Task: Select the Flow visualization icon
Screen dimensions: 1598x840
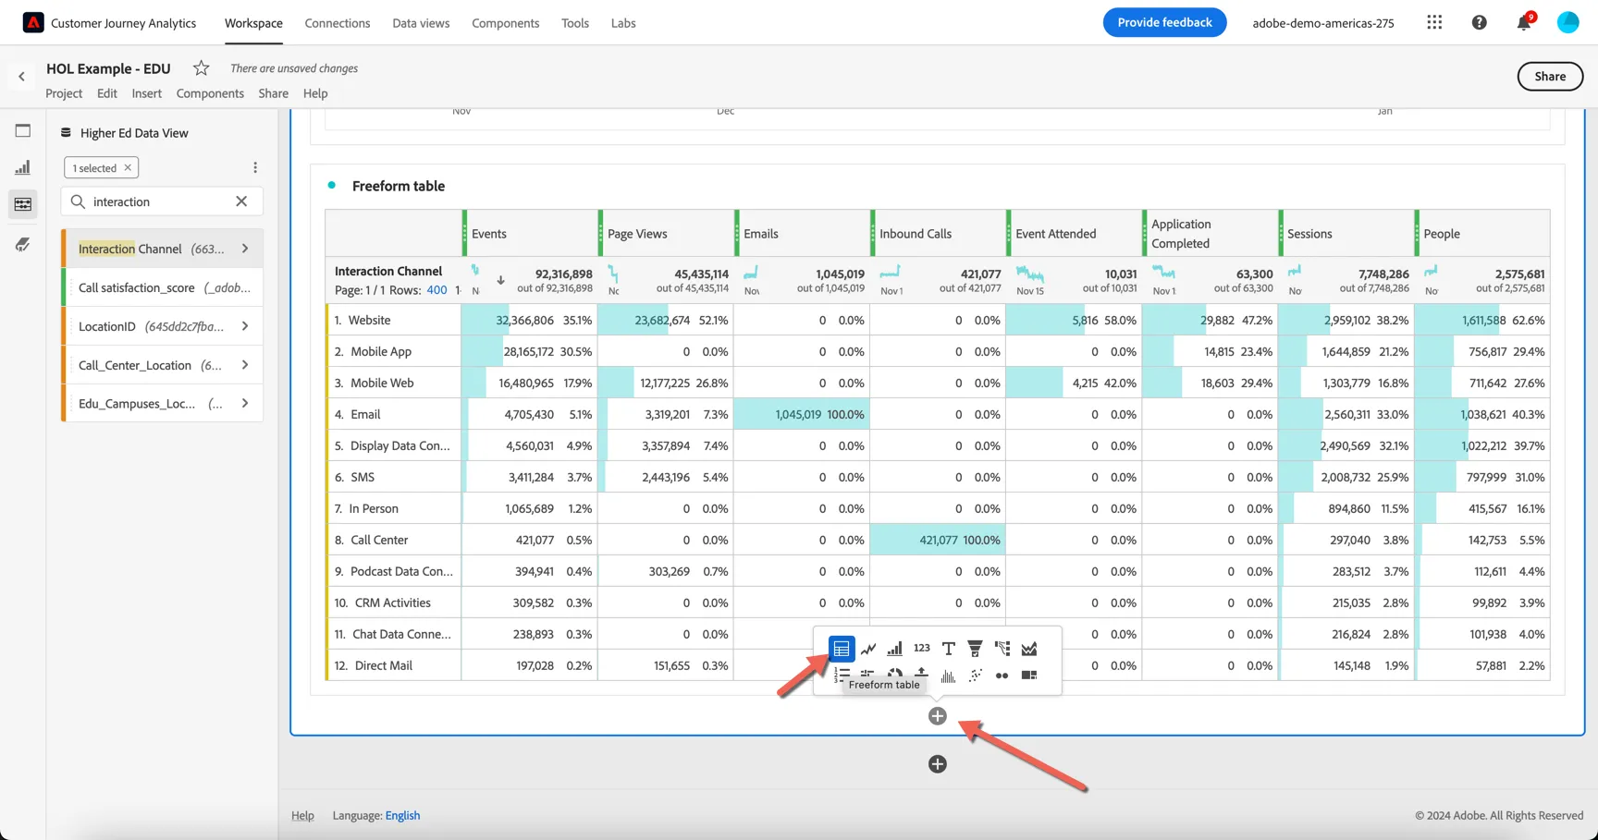Action: pyautogui.click(x=1002, y=649)
